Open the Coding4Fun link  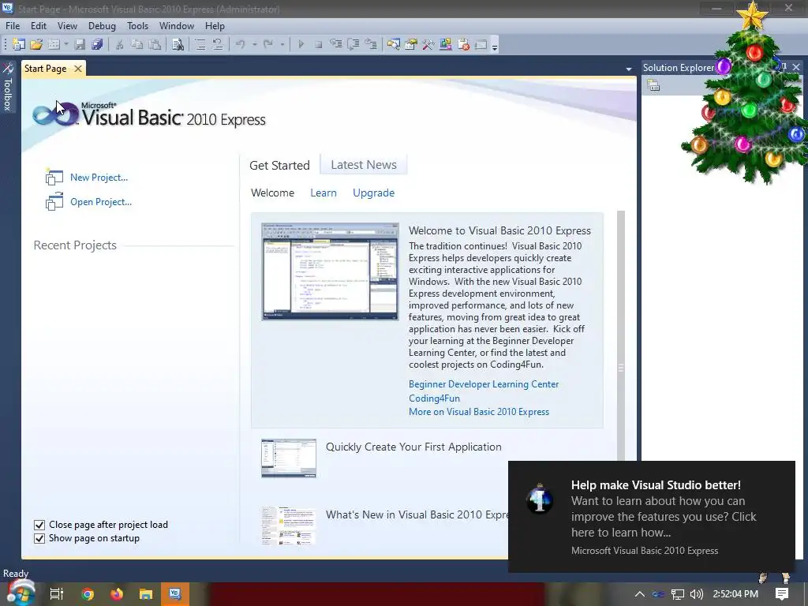(434, 398)
